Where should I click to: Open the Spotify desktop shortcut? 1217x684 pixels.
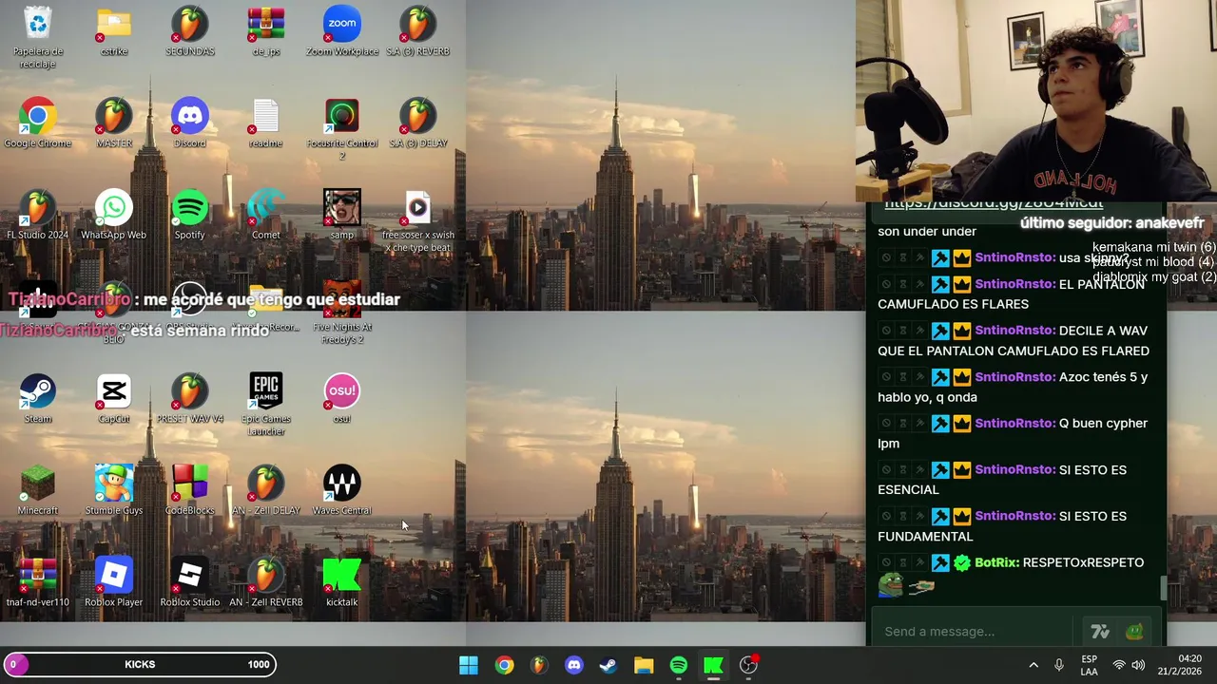(190, 215)
